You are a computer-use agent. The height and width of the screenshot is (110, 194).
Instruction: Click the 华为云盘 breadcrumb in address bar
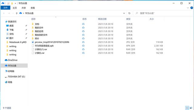tap(29, 13)
